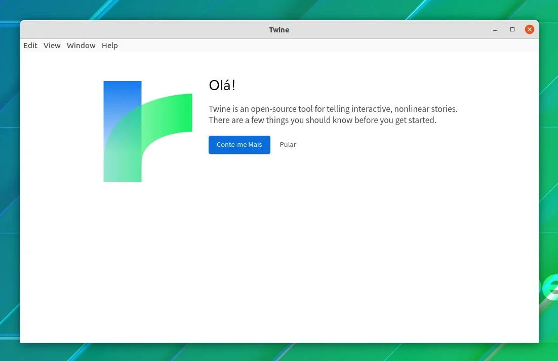Click the Conte-me Mais button

click(x=240, y=145)
